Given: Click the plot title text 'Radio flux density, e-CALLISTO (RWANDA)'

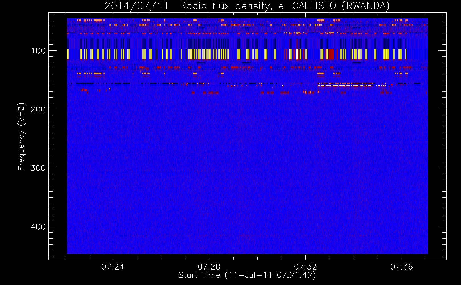Looking at the screenshot, I should (x=285, y=6).
